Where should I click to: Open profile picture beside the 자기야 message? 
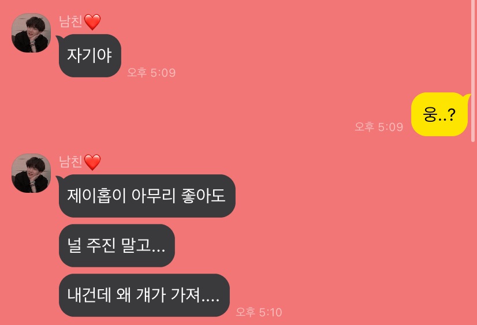coord(31,33)
